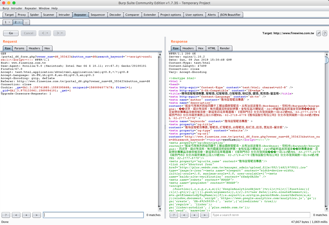Open the history back dropdown button
Screen dimensions: 329x225
(45, 33)
